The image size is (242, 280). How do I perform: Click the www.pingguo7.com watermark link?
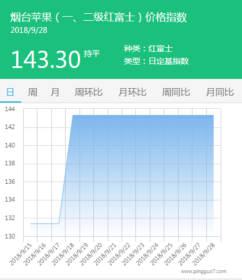pos(203,271)
